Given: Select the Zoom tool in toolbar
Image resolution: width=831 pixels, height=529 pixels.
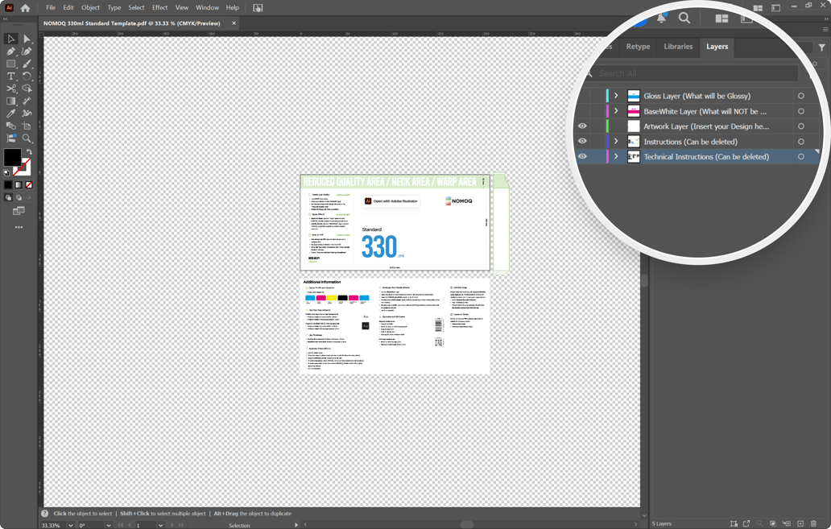Looking at the screenshot, I should pos(27,138).
